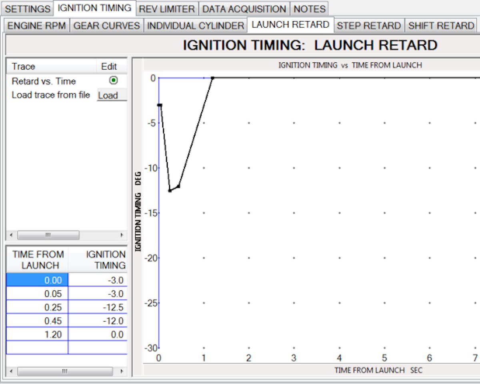Select the 1.20 time from launch cell
The image size is (480, 384).
[x=37, y=334]
